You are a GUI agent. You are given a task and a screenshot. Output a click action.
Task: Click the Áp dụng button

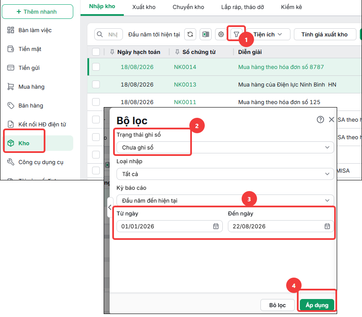(x=317, y=305)
